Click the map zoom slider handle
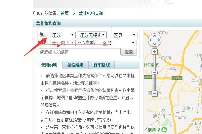 click(155, 73)
